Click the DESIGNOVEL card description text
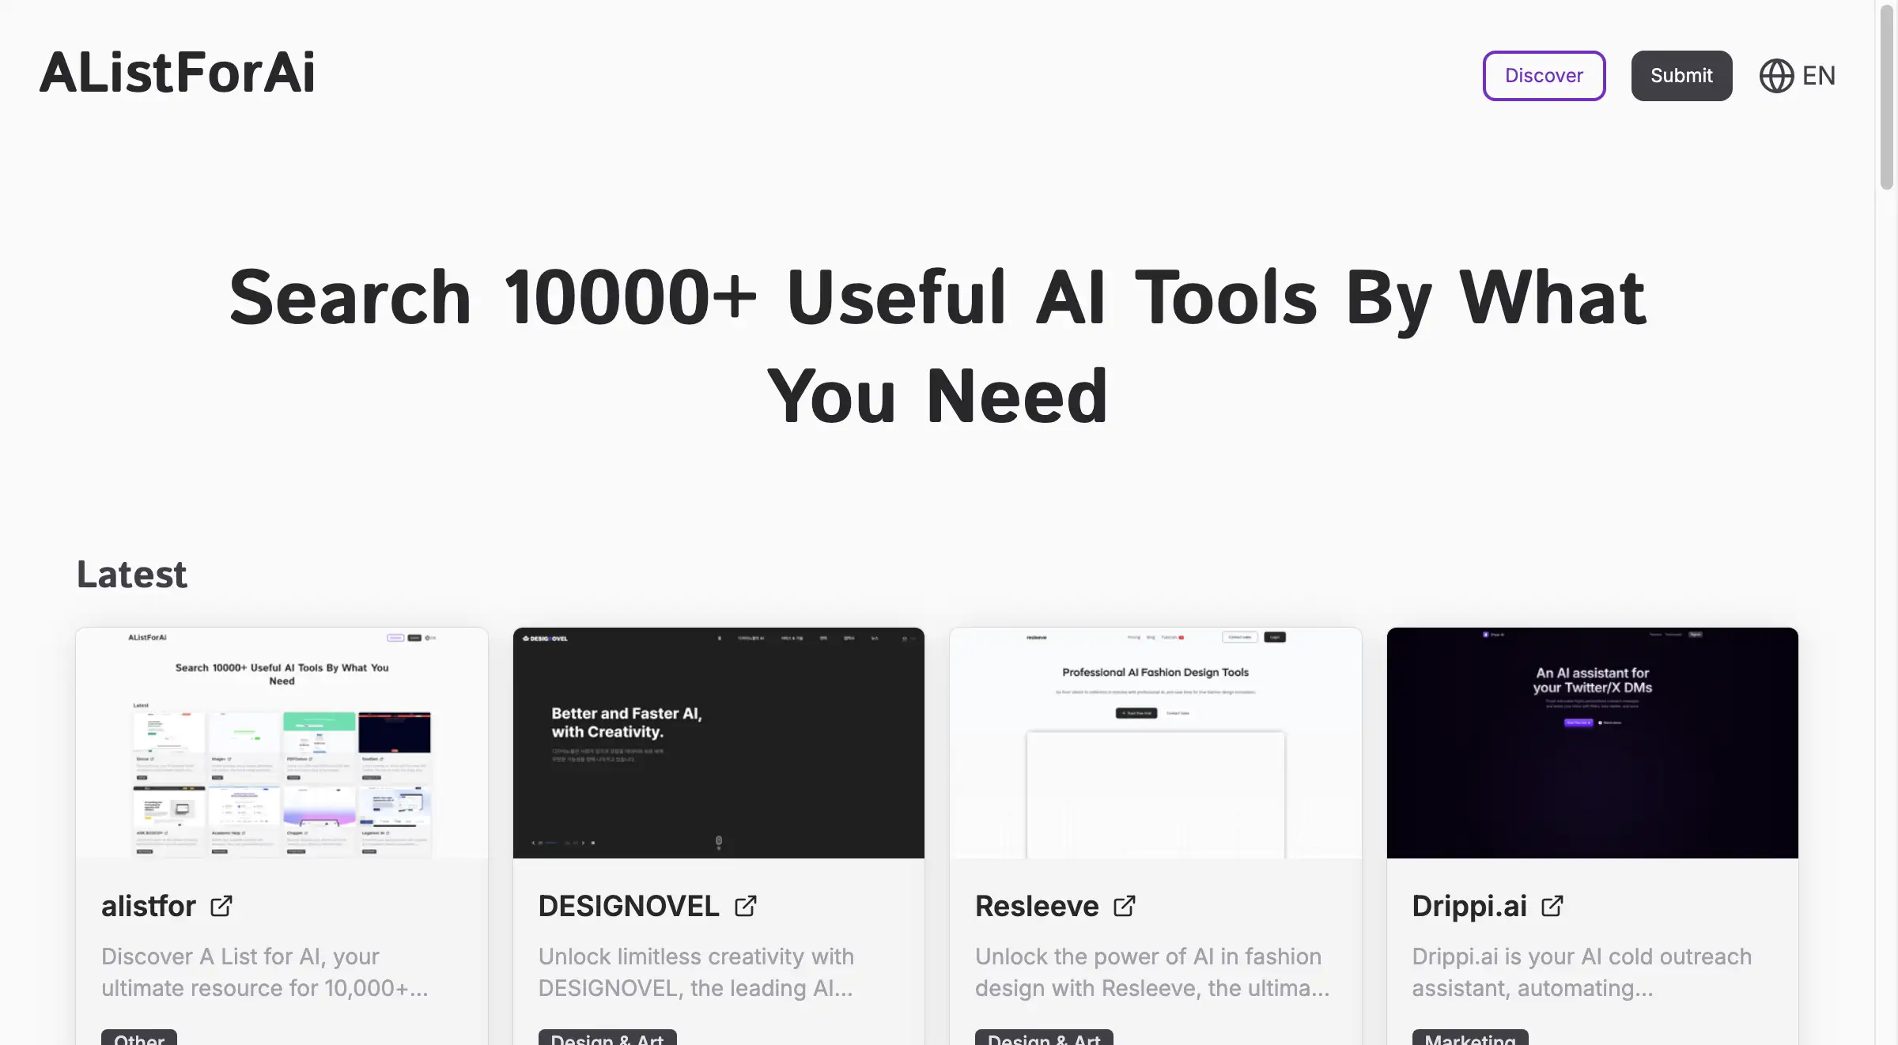The image size is (1898, 1045). click(x=696, y=972)
